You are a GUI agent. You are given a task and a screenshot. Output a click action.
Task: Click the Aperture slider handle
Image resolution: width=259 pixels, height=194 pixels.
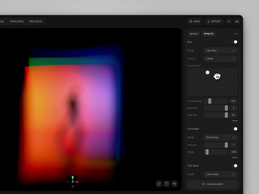click(x=226, y=108)
